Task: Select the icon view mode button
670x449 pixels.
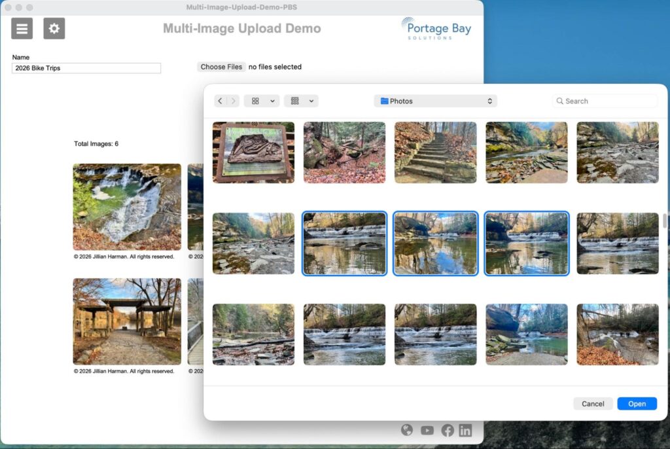Action: (x=255, y=101)
